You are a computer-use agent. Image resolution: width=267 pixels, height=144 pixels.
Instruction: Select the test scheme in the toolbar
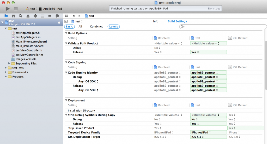click(x=31, y=9)
